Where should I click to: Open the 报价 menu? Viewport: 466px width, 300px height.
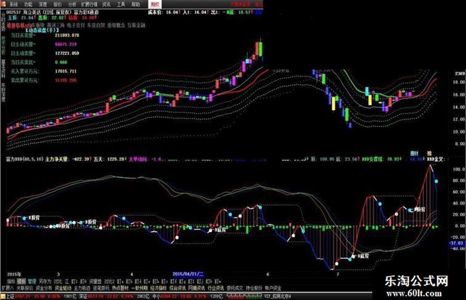click(x=58, y=4)
